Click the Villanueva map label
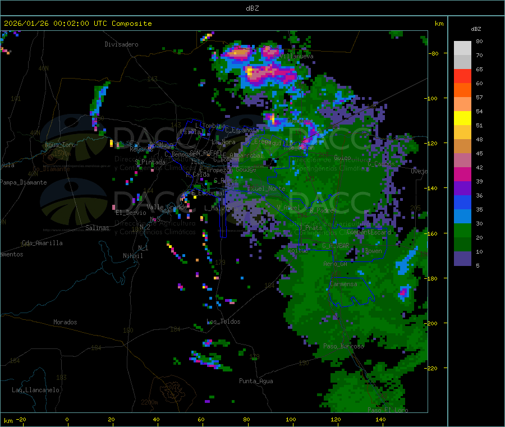The width and height of the screenshot is (505, 427). (295, 56)
